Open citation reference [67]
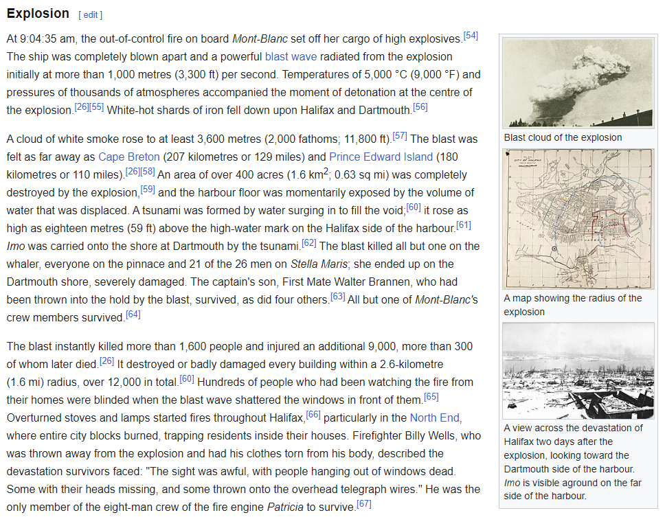Image resolution: width=665 pixels, height=526 pixels. 364,503
